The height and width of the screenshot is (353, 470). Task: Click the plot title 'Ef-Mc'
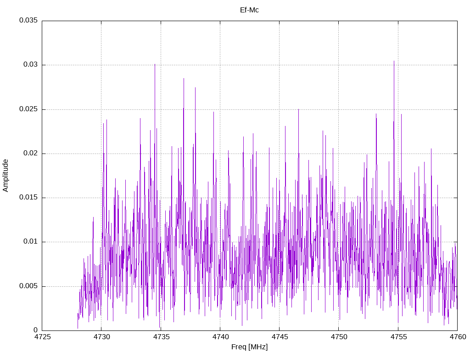coord(249,10)
